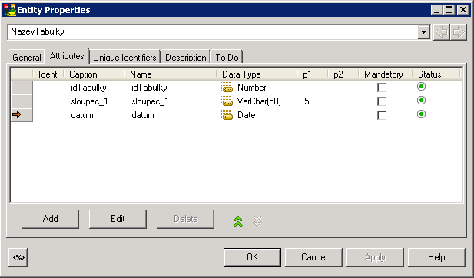Open the Unique Identifiers tab

(124, 57)
